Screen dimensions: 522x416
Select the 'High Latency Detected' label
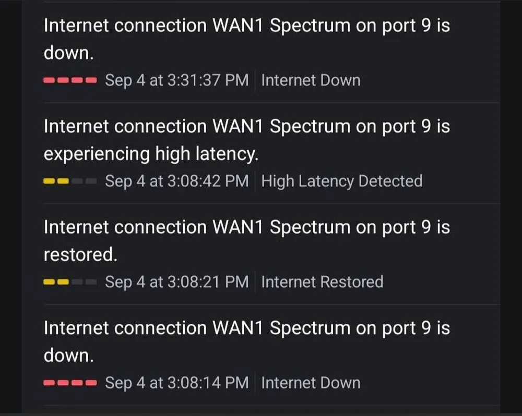point(341,181)
